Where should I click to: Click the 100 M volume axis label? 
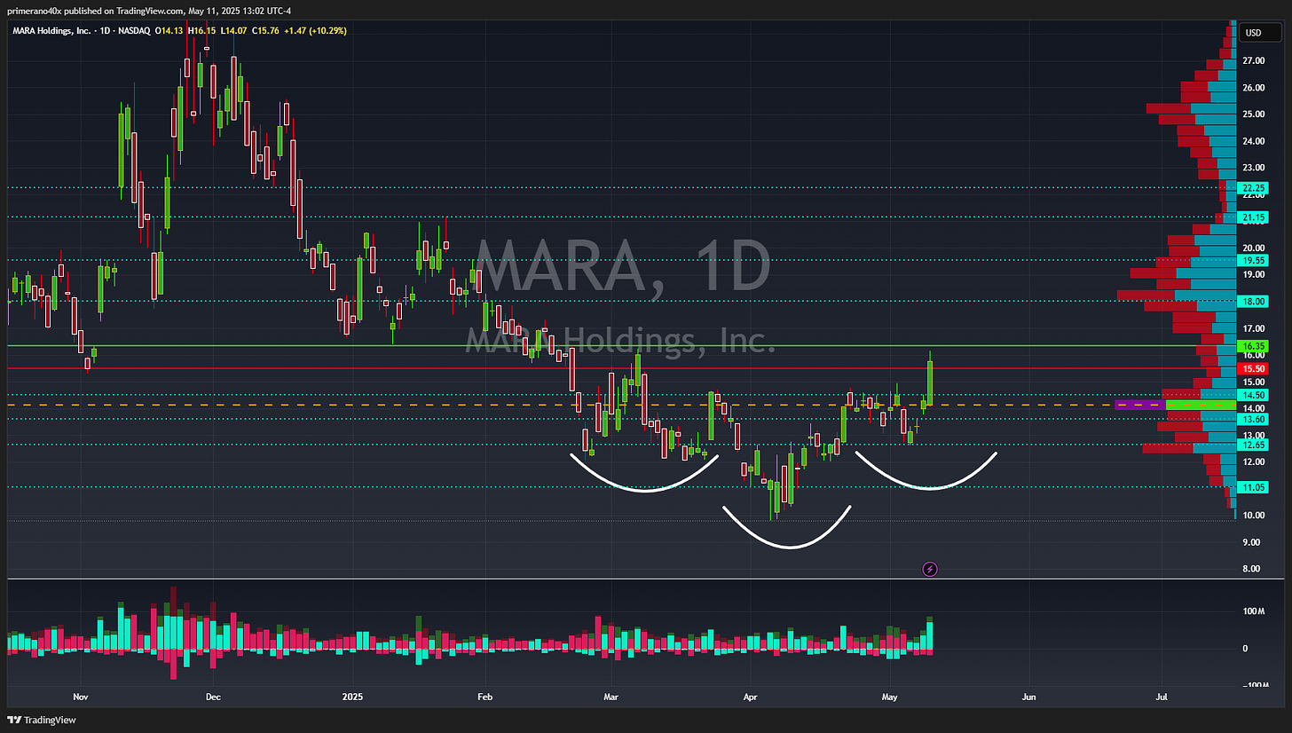pyautogui.click(x=1254, y=611)
